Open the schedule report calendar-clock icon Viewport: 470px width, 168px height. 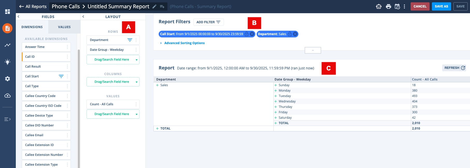pyautogui.click(x=397, y=6)
